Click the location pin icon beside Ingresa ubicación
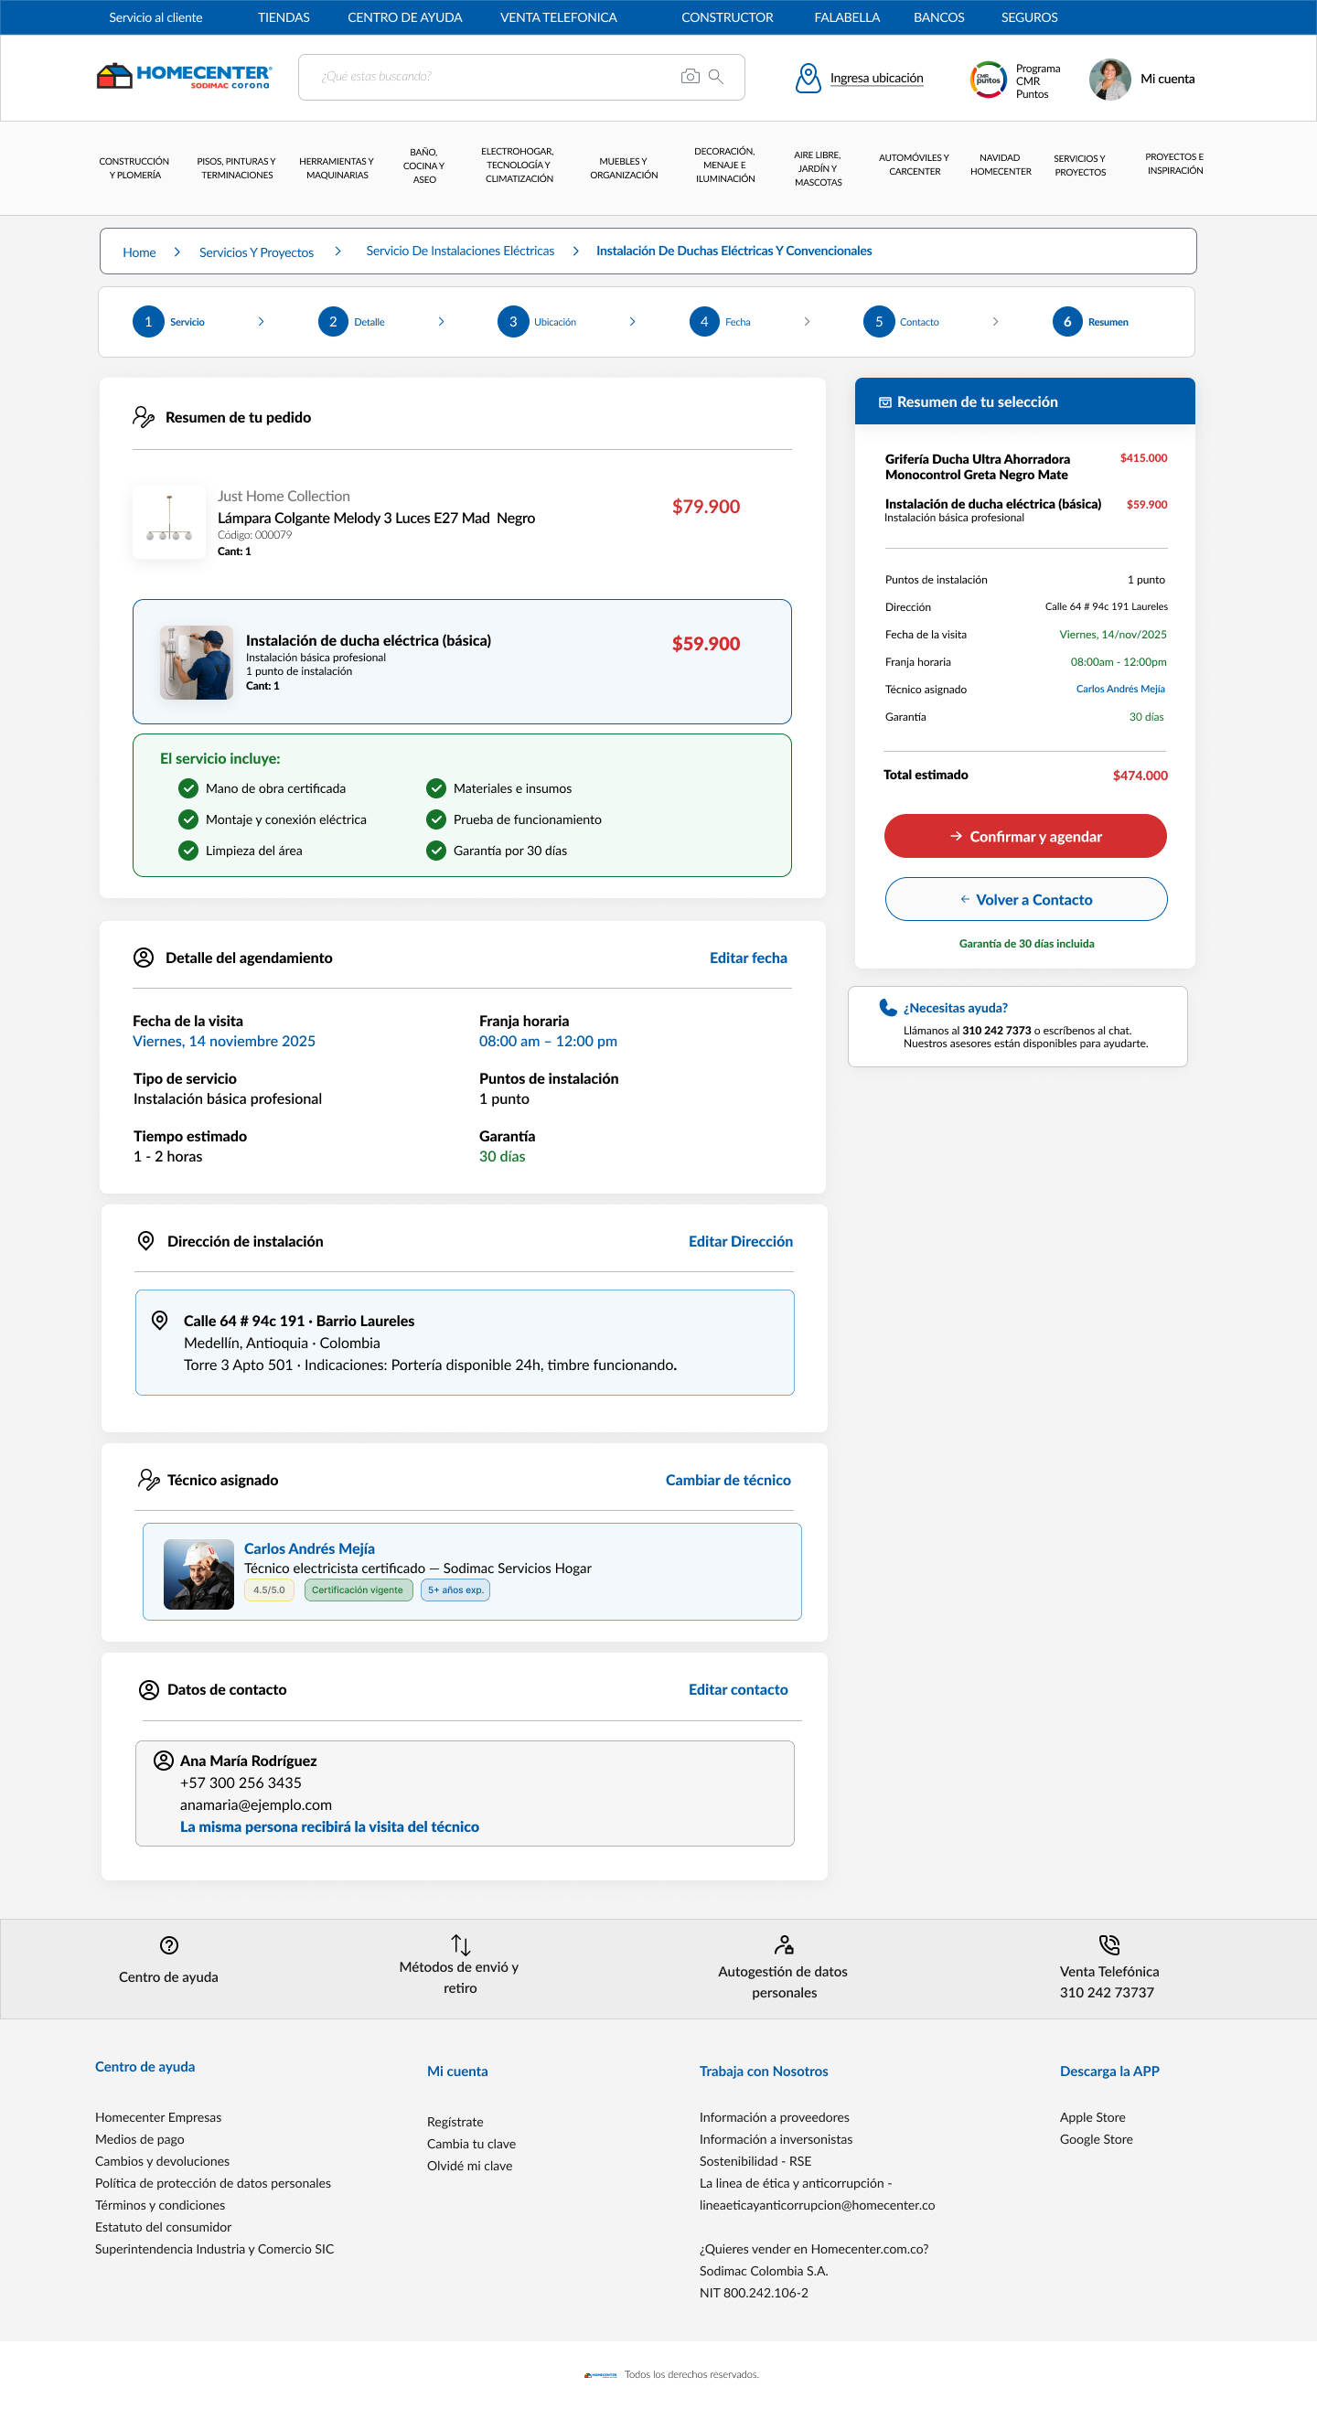Screen dimensions: 1317x2409 [x=808, y=79]
